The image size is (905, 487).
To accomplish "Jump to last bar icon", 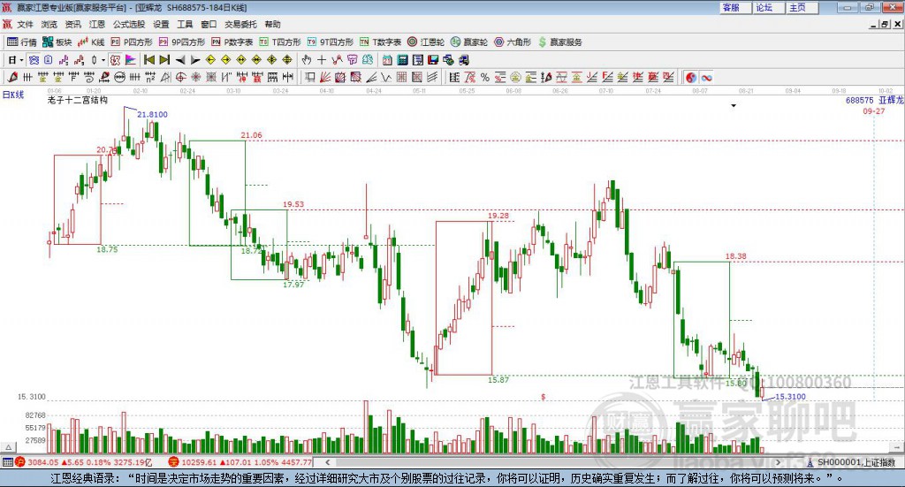I will (164, 60).
